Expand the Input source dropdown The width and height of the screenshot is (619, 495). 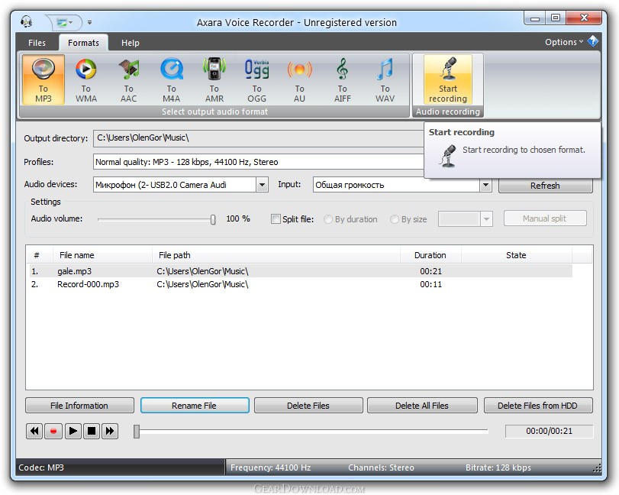pos(485,185)
